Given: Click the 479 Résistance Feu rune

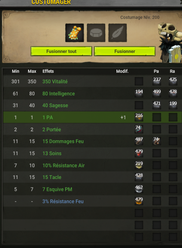Looking at the screenshot, I should point(139,201).
